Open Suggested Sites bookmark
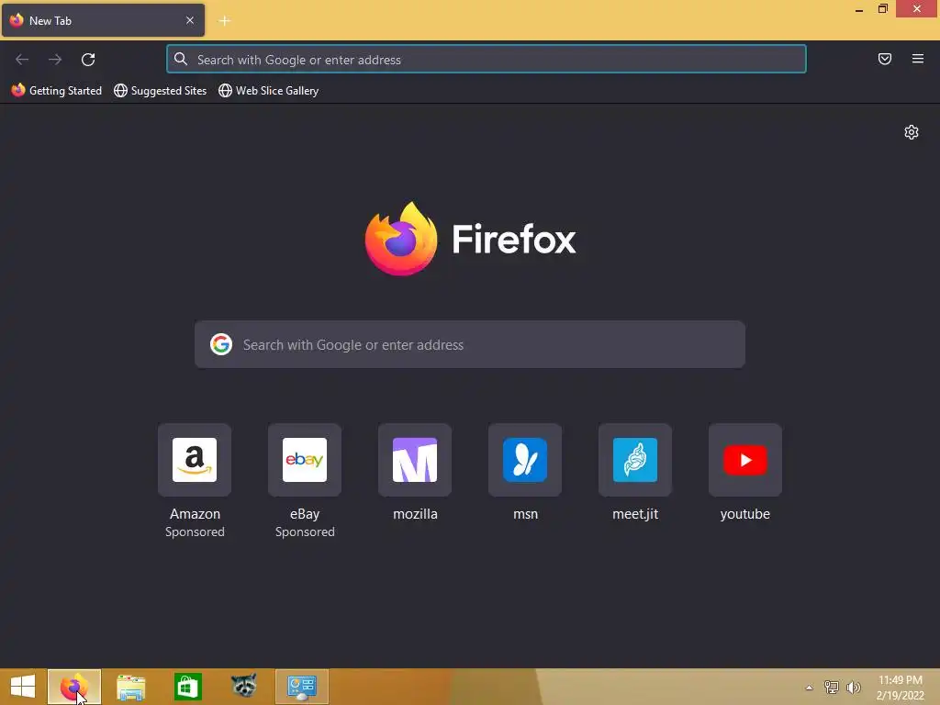Viewport: 940px width, 705px height. click(160, 91)
